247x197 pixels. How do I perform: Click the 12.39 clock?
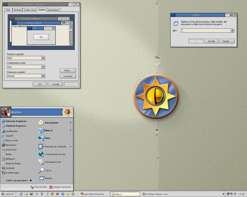(x=241, y=194)
